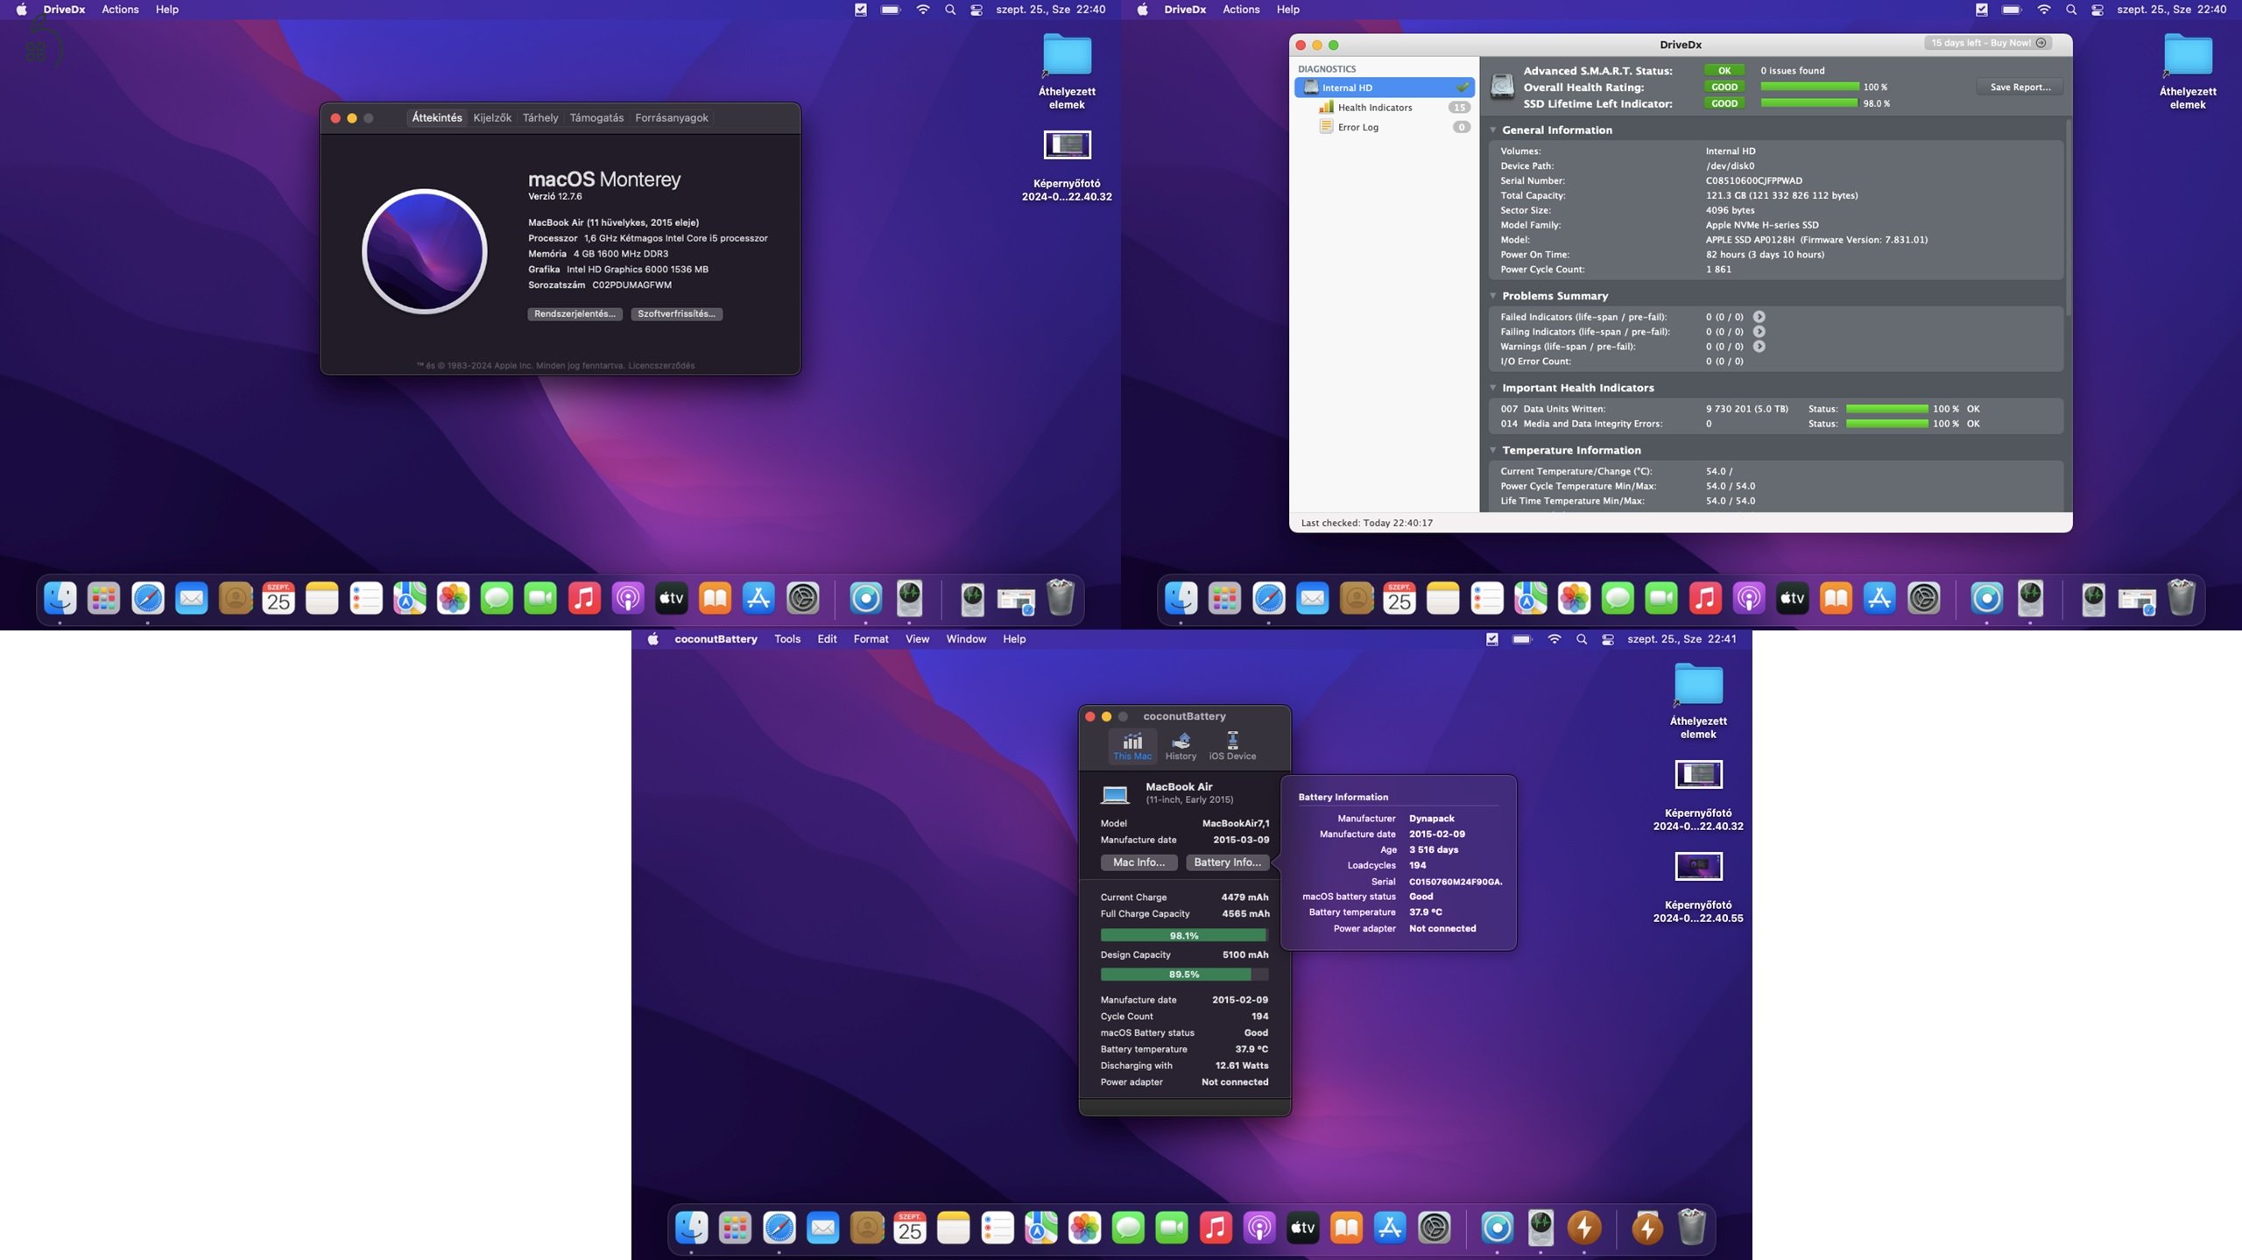Select Internal HD in DriveDx sidebar
Viewport: 2242px width, 1260px height.
1384,88
